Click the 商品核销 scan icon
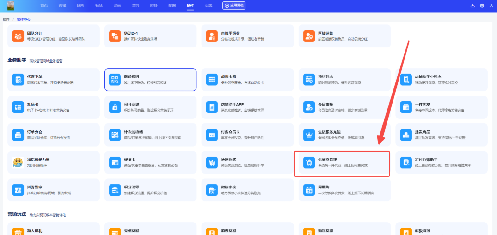The height and width of the screenshot is (235, 497). 115,80
